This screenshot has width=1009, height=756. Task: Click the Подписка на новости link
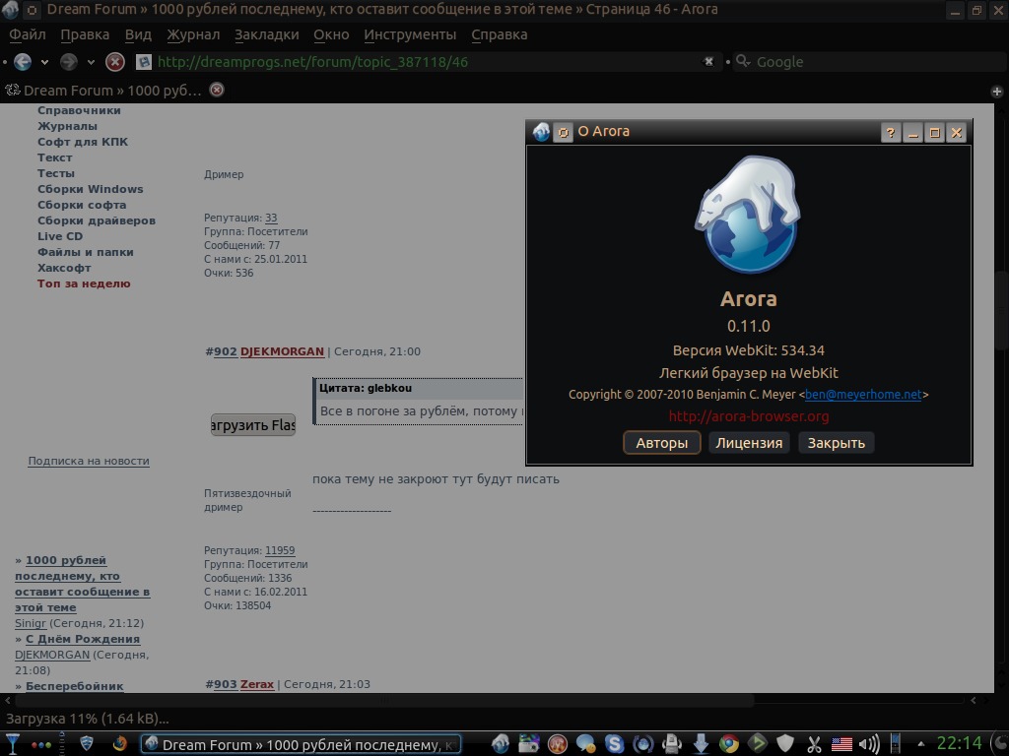tap(89, 461)
